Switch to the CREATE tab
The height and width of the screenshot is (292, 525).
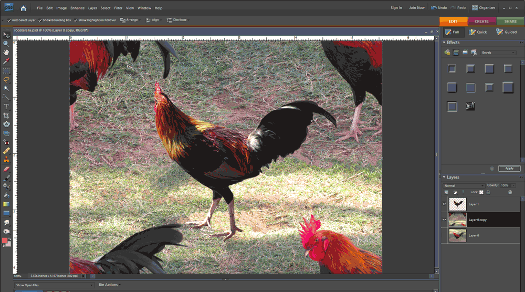tap(481, 22)
